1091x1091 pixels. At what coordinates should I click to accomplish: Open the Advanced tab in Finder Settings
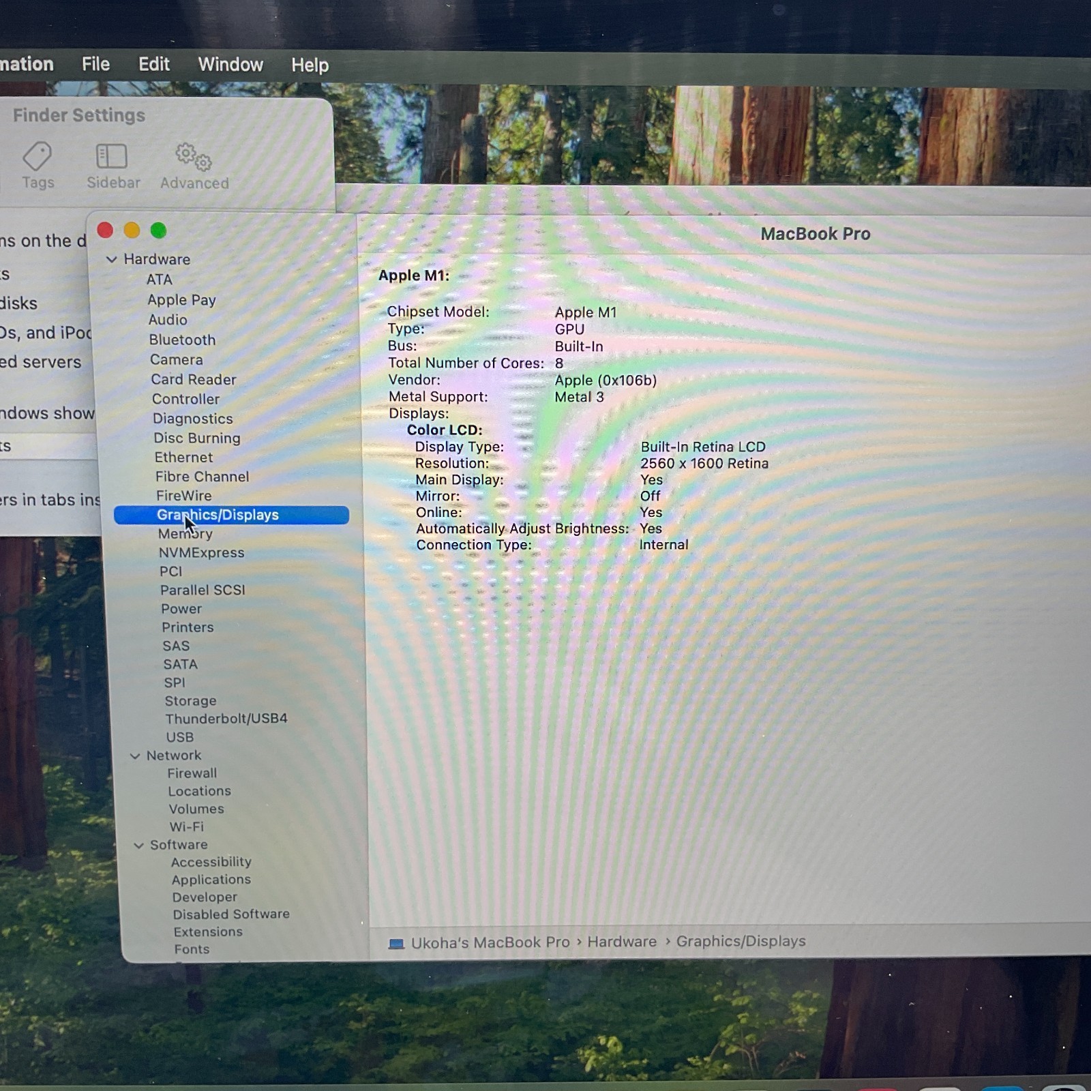click(194, 166)
